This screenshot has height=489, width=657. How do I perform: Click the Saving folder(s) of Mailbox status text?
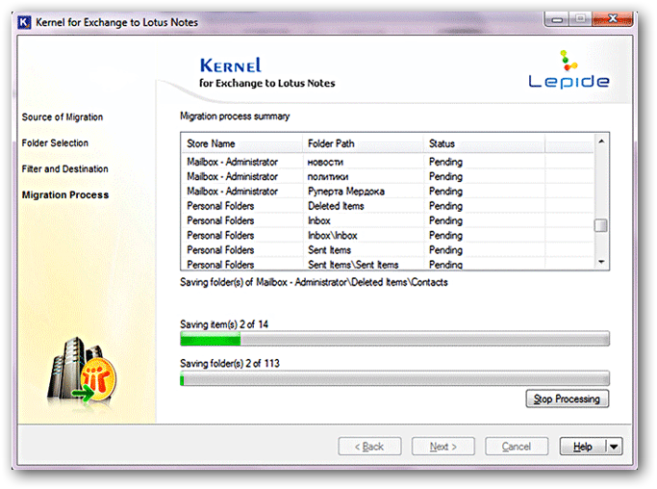pyautogui.click(x=314, y=282)
